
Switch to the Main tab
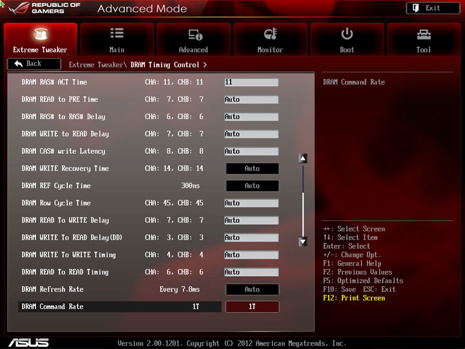point(117,39)
